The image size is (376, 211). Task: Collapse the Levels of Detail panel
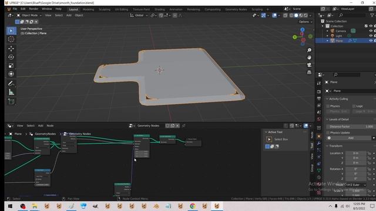[327, 120]
